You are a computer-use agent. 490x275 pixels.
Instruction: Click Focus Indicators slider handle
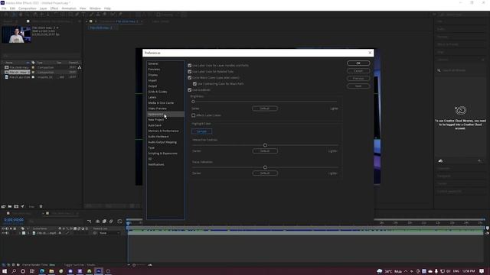pos(265,167)
